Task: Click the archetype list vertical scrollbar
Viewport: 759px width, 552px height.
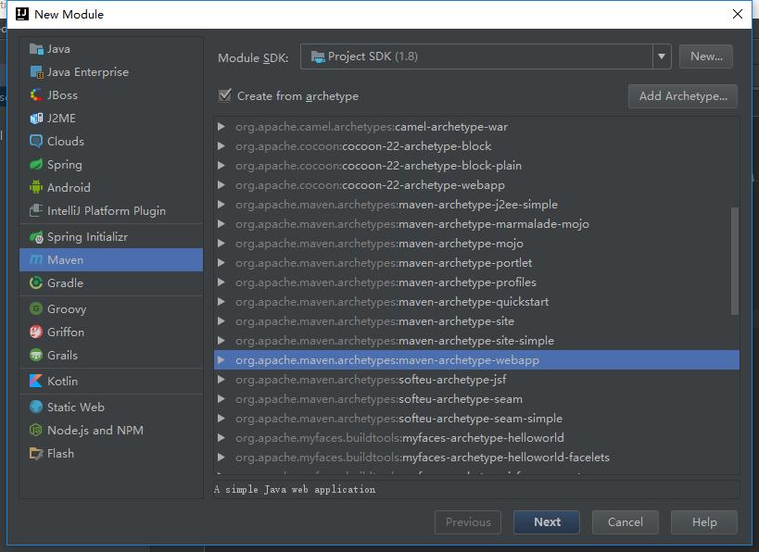Action: (x=735, y=259)
